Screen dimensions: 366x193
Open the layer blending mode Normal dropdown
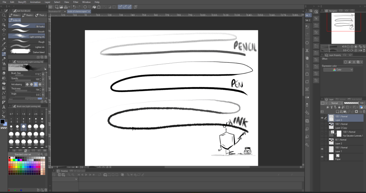pos(336,103)
